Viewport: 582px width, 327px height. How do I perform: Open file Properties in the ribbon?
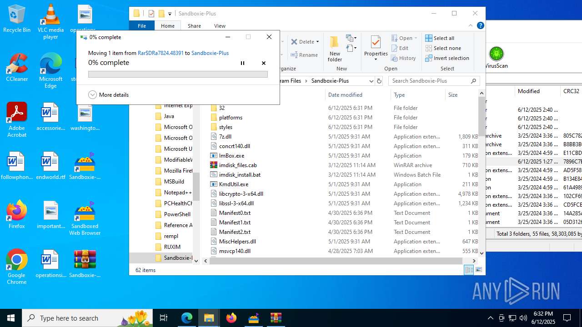(376, 48)
